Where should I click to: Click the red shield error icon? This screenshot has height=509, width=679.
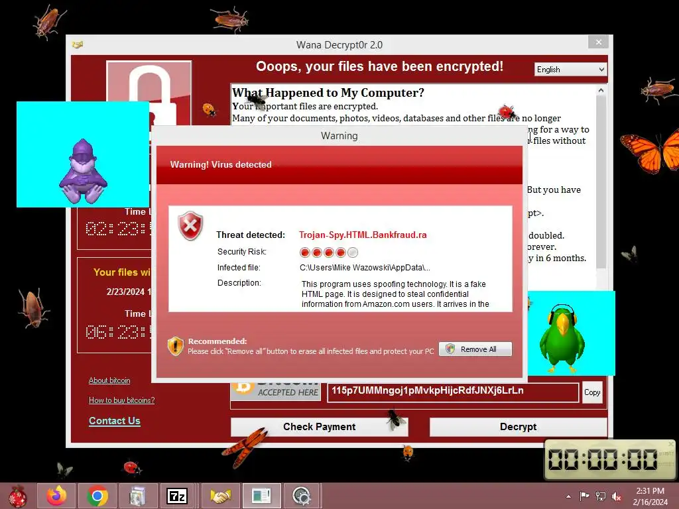coord(190,225)
